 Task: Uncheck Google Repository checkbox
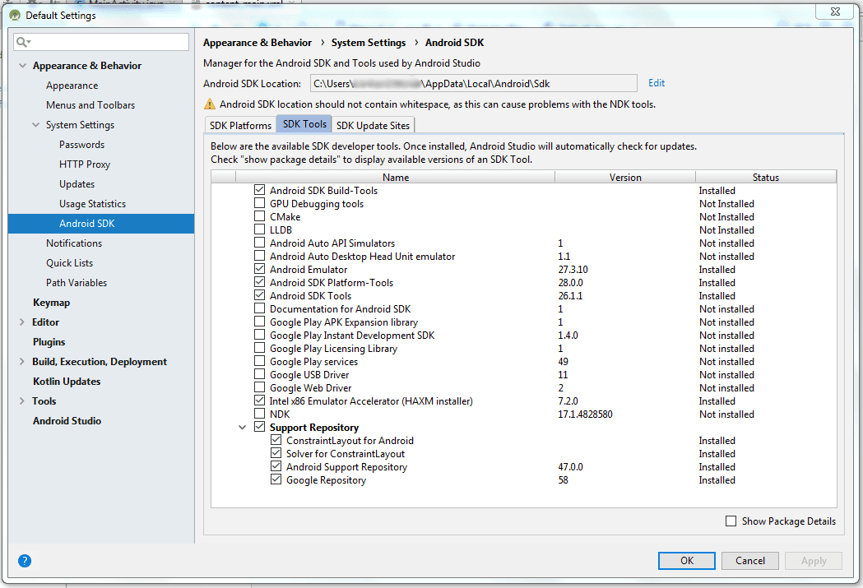(x=276, y=479)
